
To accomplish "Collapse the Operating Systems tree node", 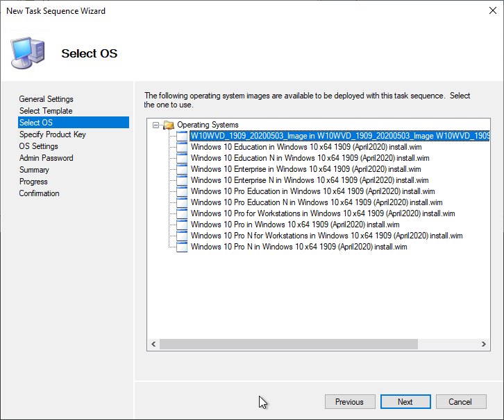I will tap(156, 125).
